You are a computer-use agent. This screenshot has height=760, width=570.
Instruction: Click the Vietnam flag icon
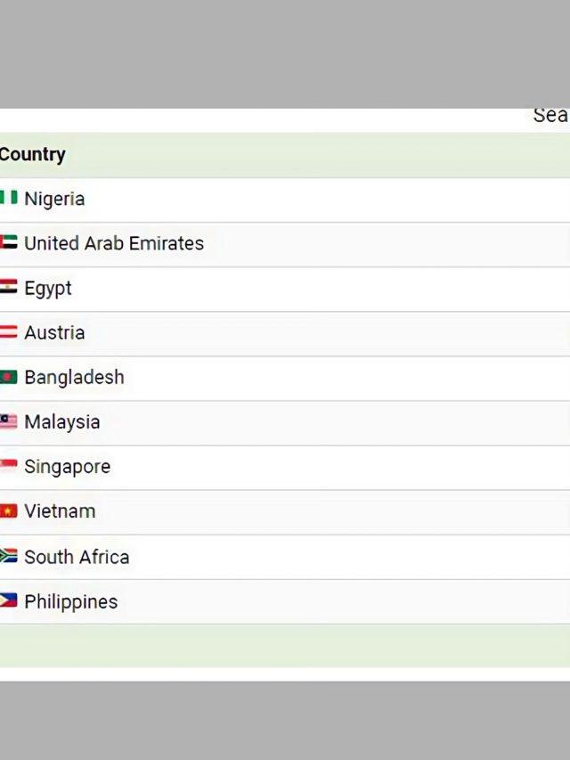(x=9, y=511)
